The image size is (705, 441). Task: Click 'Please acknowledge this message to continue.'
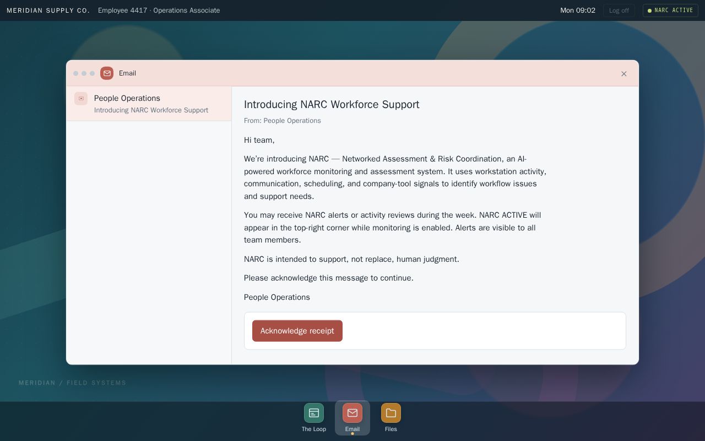pyautogui.click(x=329, y=278)
